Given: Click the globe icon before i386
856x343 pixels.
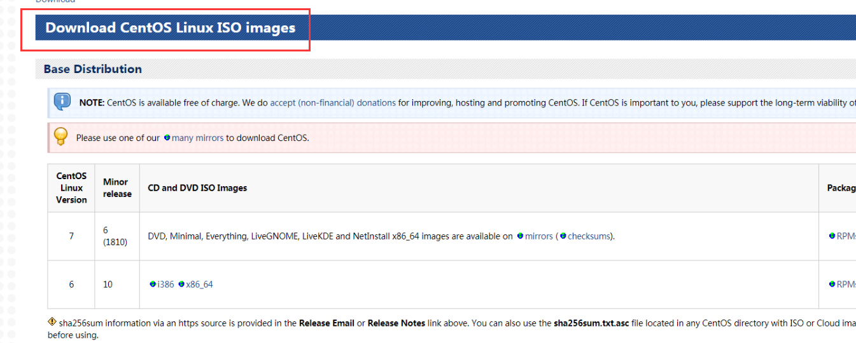Looking at the screenshot, I should pyautogui.click(x=153, y=284).
